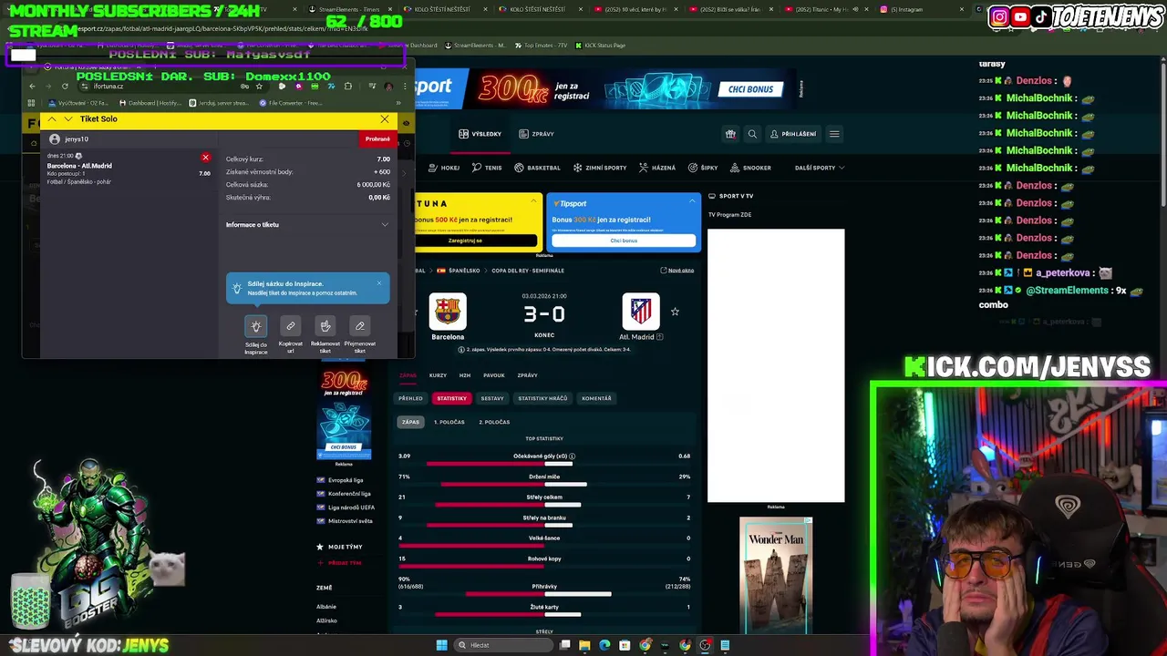Open the DALŠÍ SPORTY dropdown
The width and height of the screenshot is (1167, 656).
(820, 168)
